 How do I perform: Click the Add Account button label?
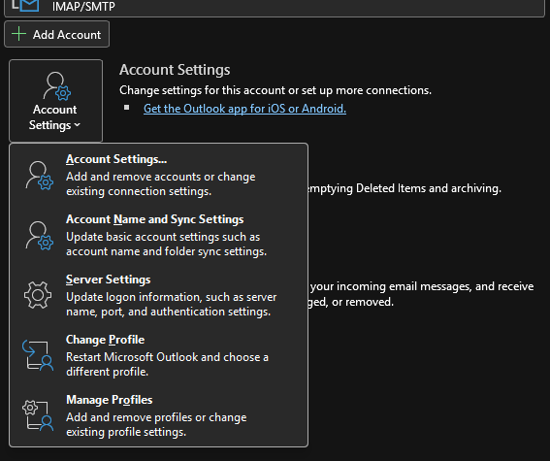[x=67, y=35]
